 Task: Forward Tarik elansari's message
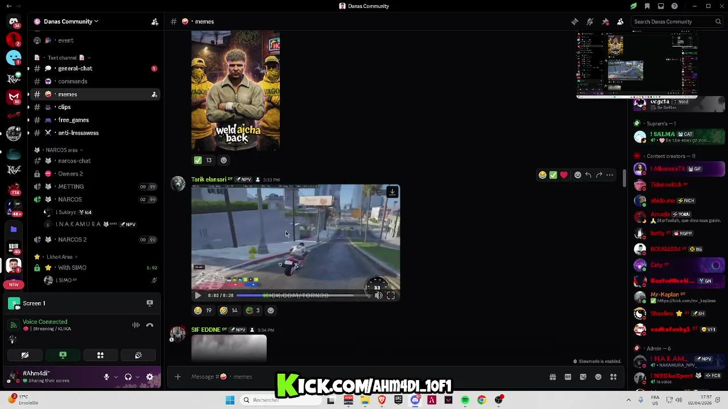pos(599,175)
